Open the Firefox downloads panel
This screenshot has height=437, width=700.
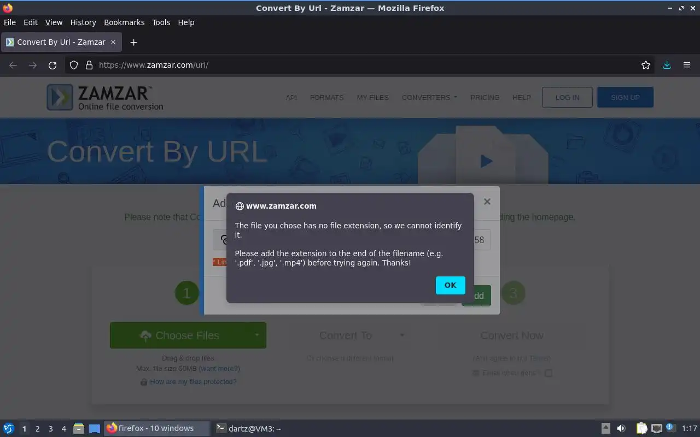(667, 65)
